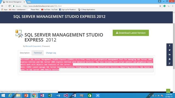The height and width of the screenshot is (98, 175).
Task: Open the C Sharp Applications bookmark
Action: point(87,10)
